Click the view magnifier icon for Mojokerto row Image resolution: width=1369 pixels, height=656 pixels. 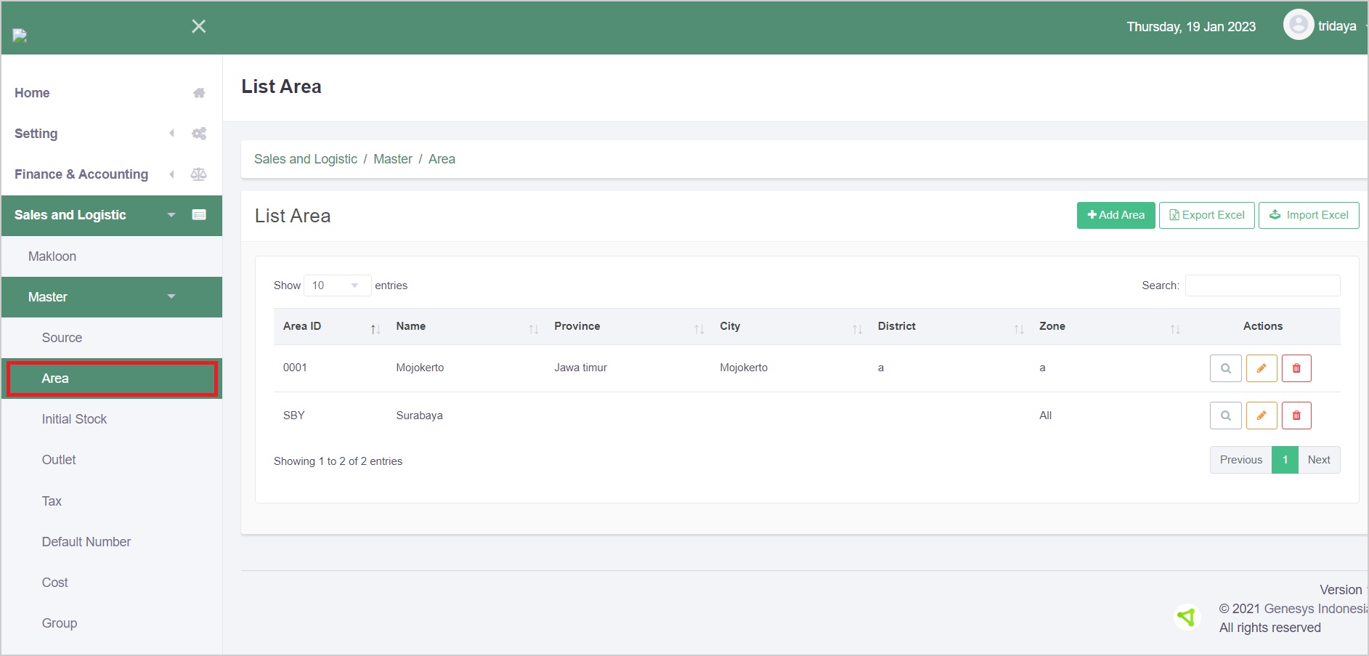coord(1225,368)
